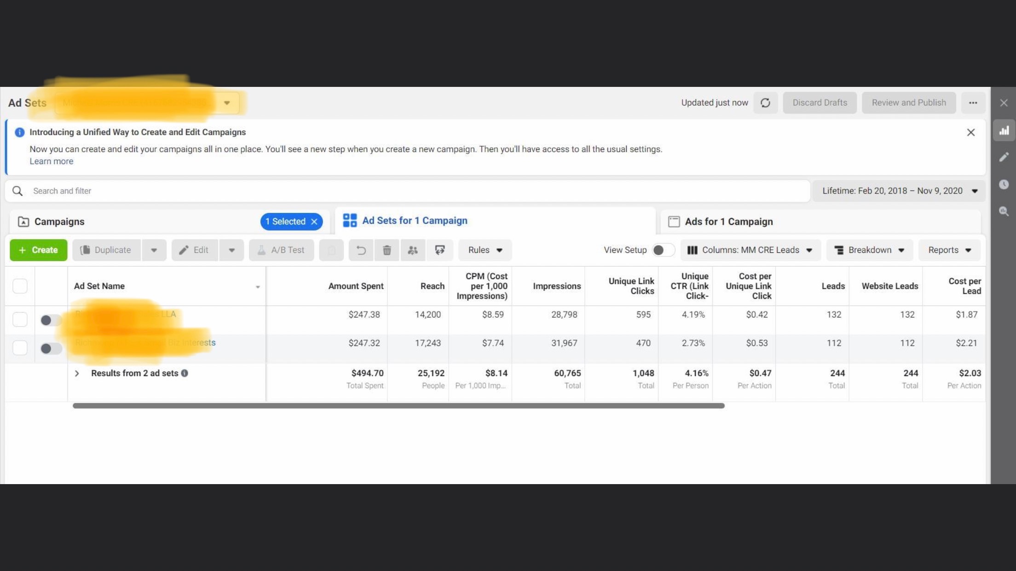Toggle the first ad set on
The height and width of the screenshot is (571, 1016).
51,320
